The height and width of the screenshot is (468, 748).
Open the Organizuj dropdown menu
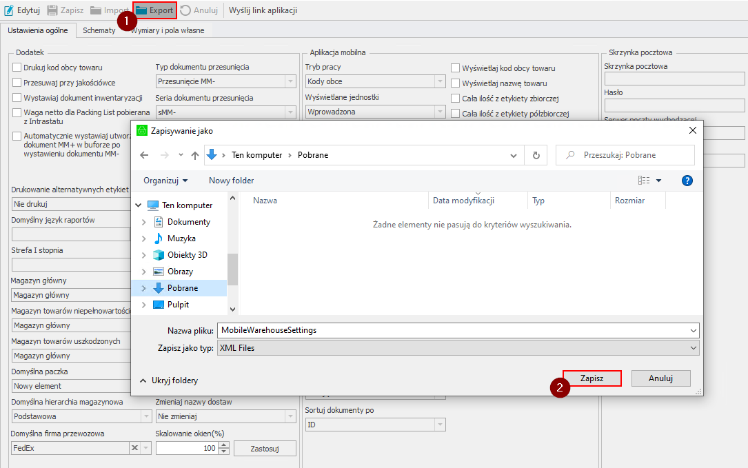pyautogui.click(x=165, y=181)
